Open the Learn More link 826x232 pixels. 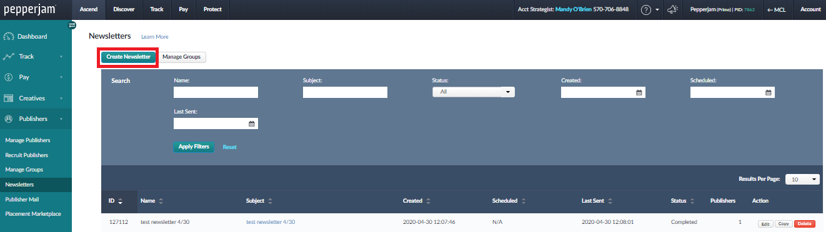(154, 37)
